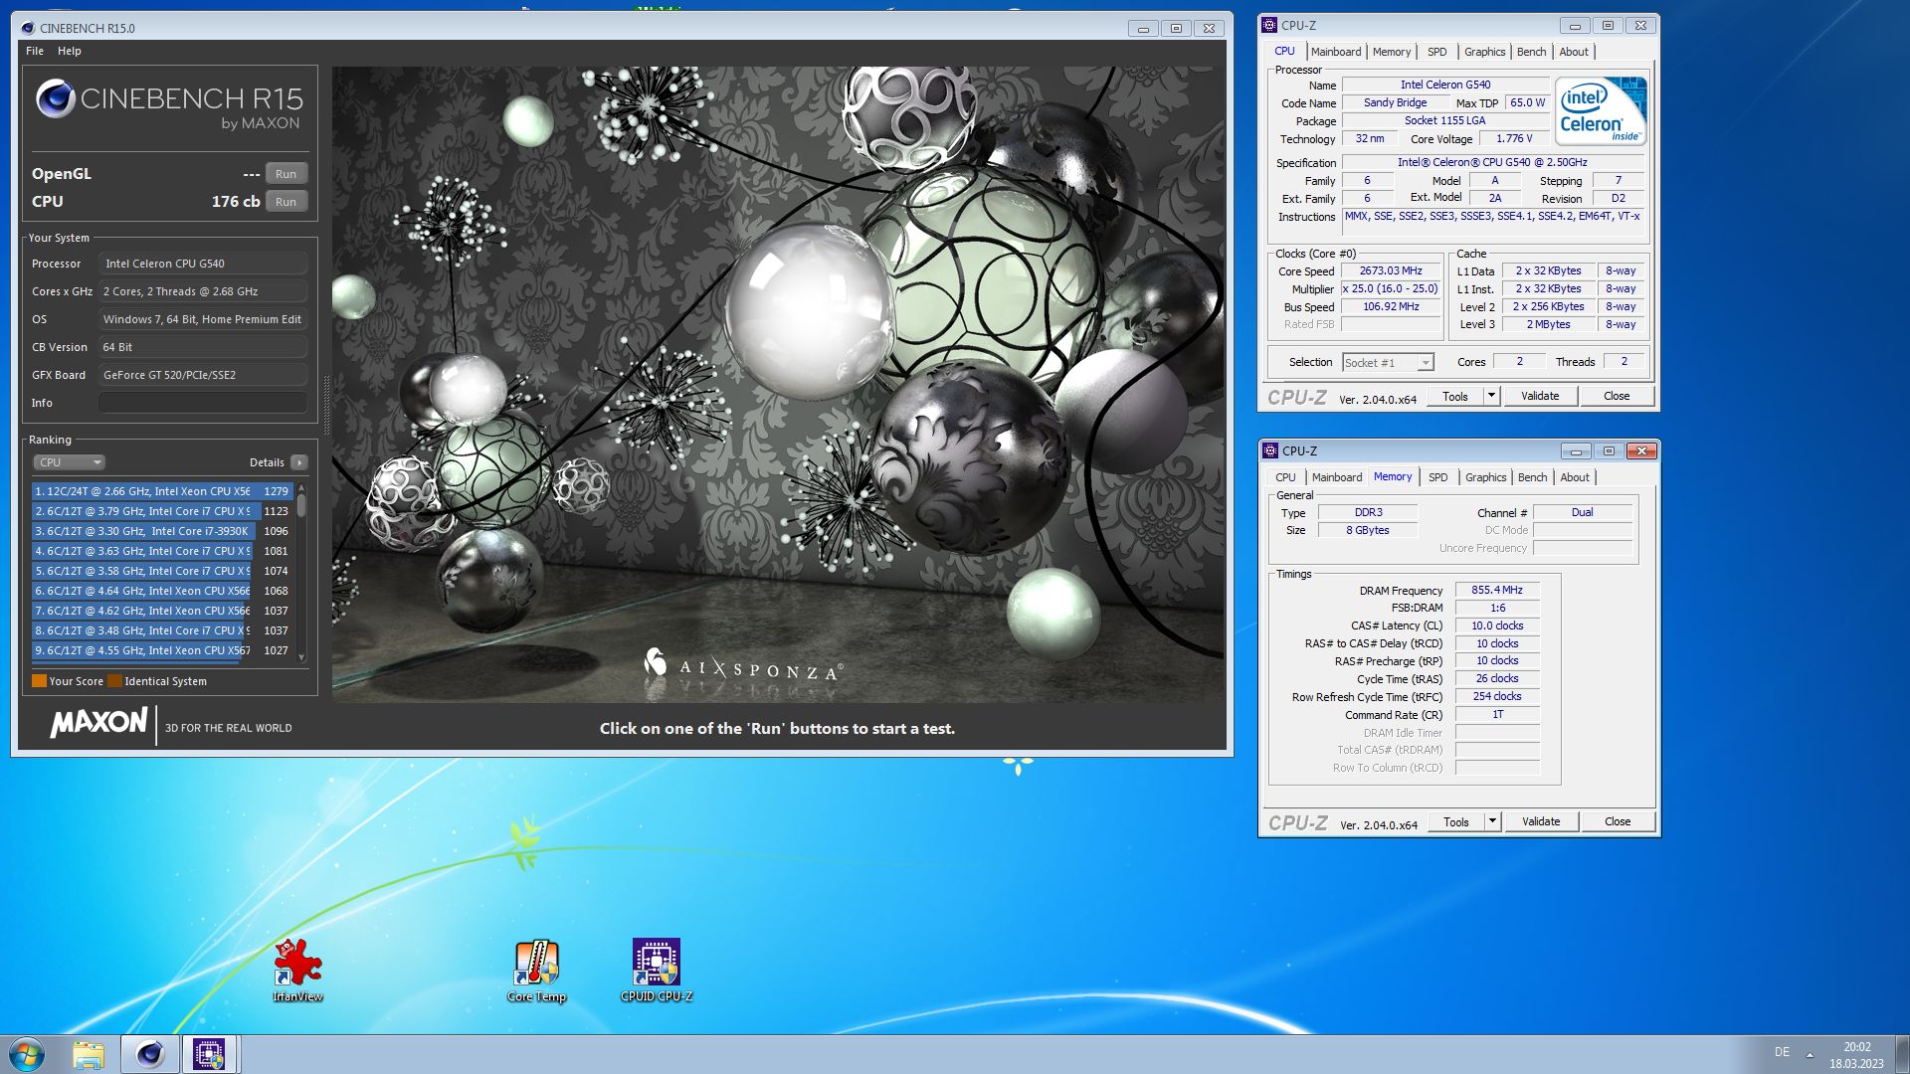Click the Your Score orange legend swatch

[39, 681]
